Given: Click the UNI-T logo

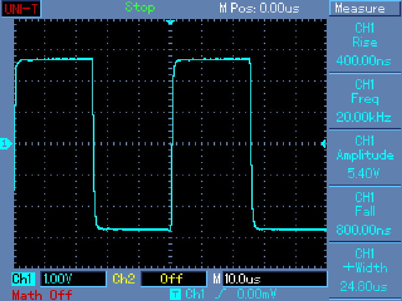Looking at the screenshot, I should coord(21,9).
